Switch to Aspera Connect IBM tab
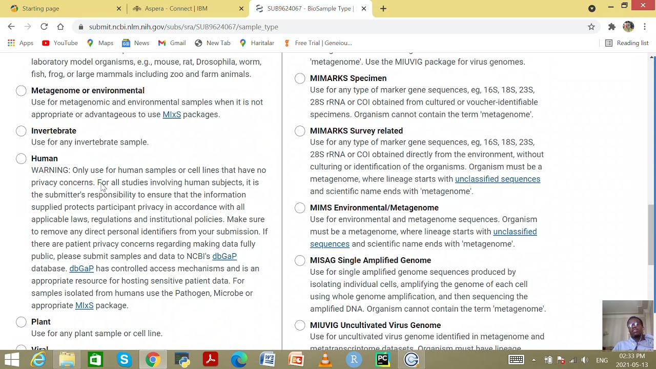 pos(188,8)
